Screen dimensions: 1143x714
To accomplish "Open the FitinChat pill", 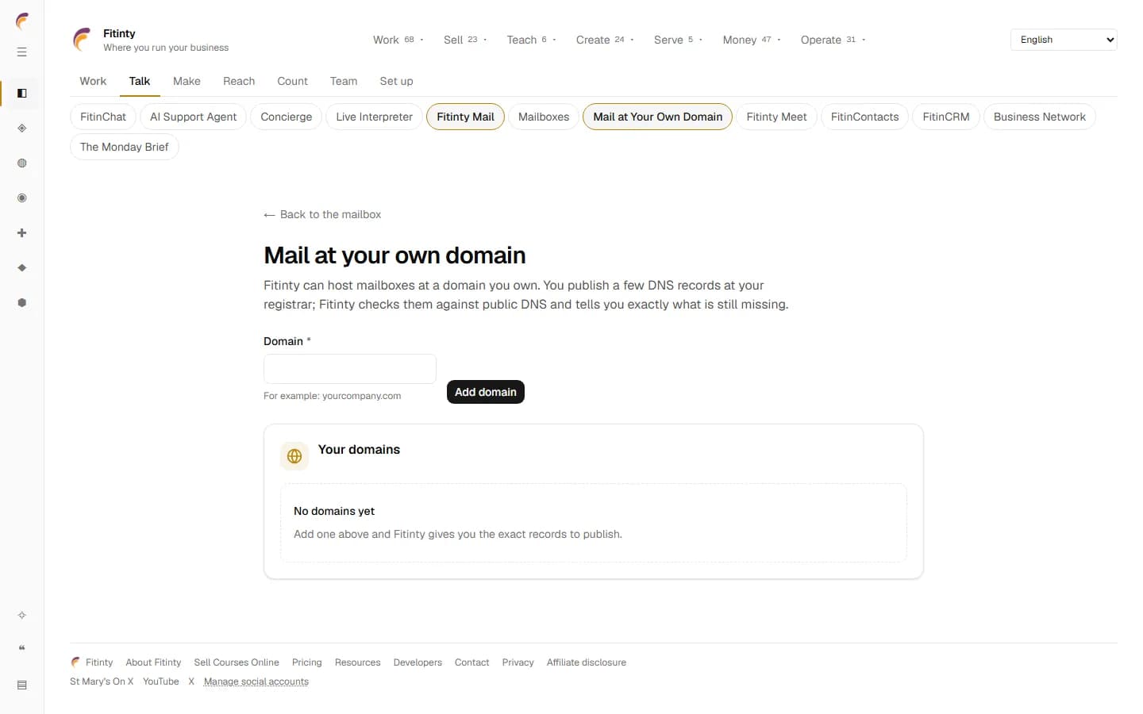I will 103,117.
